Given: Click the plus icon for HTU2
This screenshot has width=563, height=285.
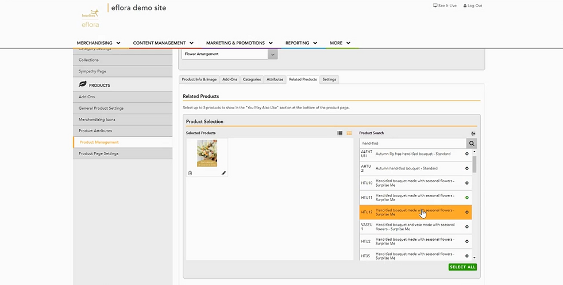Looking at the screenshot, I should [x=466, y=241].
